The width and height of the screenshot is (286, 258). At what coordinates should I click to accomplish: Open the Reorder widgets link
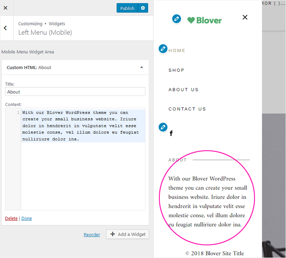(92, 235)
